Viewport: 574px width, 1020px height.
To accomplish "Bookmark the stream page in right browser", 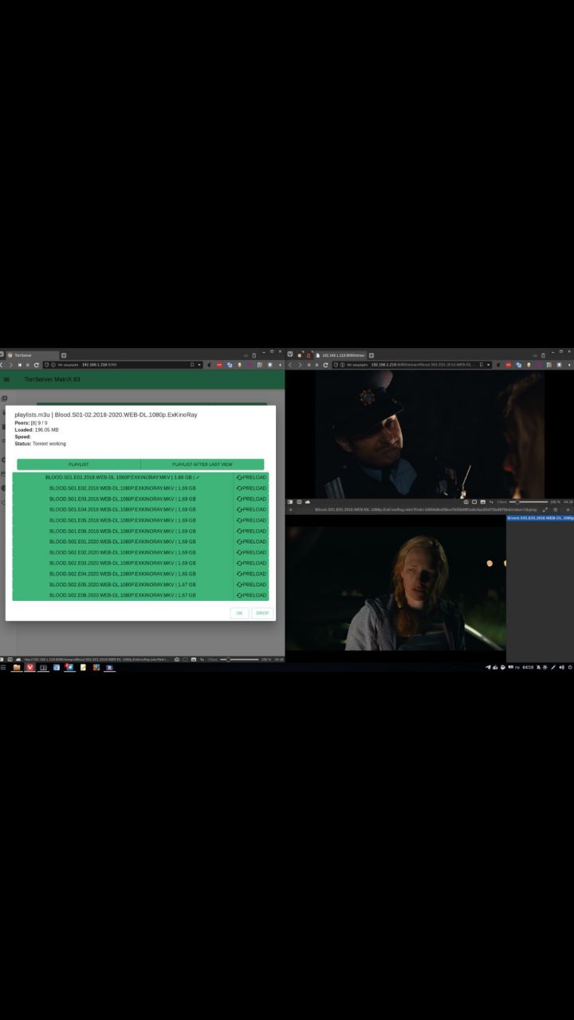I will point(481,365).
